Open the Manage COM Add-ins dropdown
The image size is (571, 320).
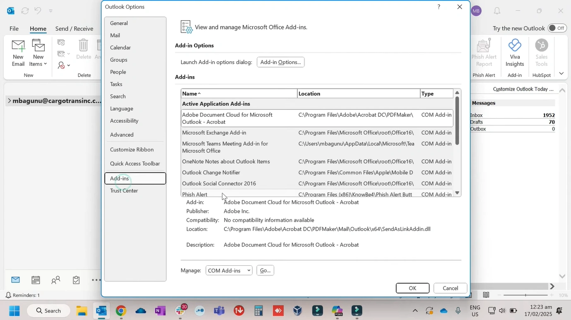coord(229,270)
